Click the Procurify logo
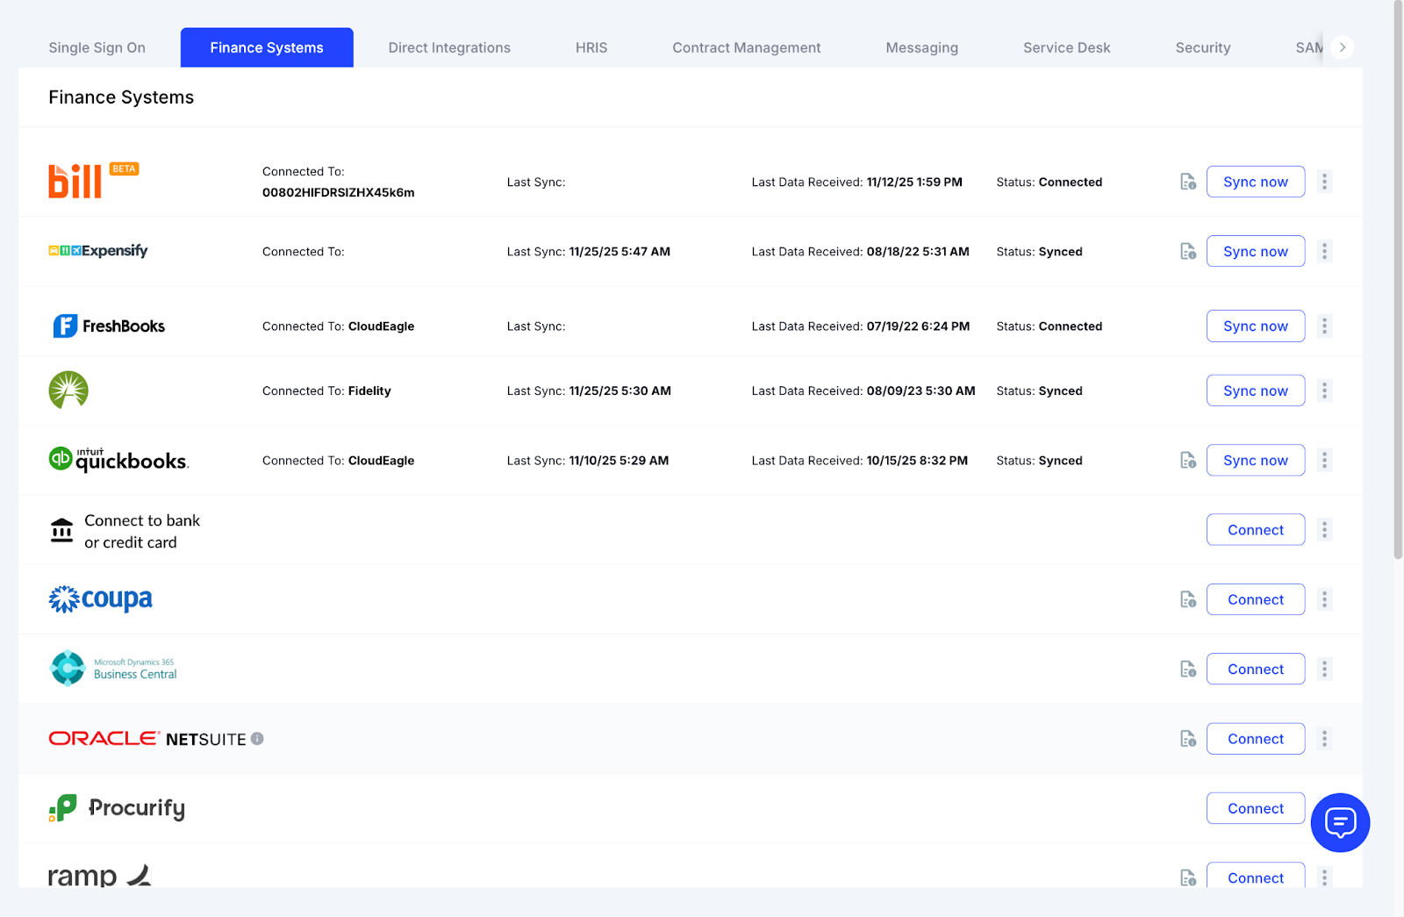1404x917 pixels. pyautogui.click(x=116, y=808)
